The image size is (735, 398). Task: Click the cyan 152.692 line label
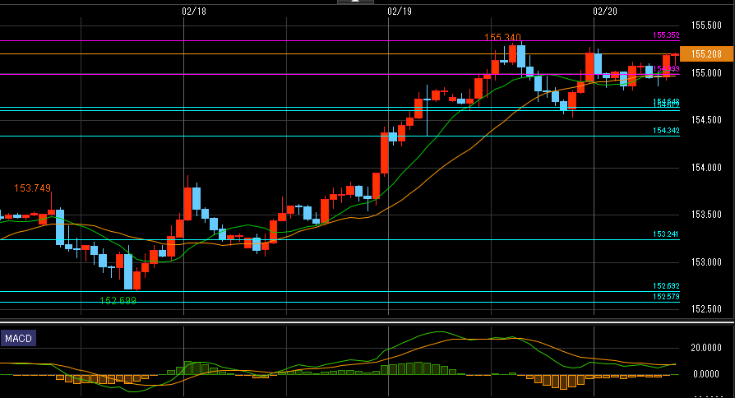[x=666, y=286]
